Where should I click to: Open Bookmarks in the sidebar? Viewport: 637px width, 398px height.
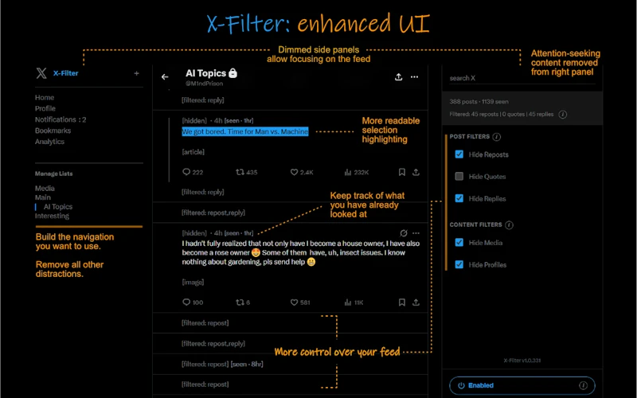point(53,131)
